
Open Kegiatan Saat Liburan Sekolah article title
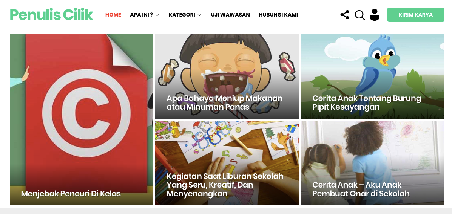click(225, 185)
